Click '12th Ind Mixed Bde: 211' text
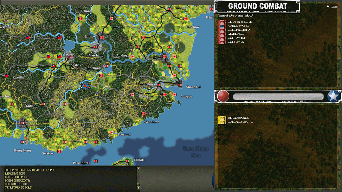Screen dimensions: 342x192 tap(240, 22)
